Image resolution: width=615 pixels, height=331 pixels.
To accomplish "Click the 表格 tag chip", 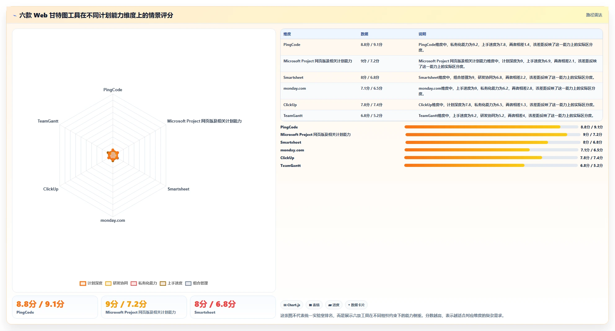I will [314, 305].
